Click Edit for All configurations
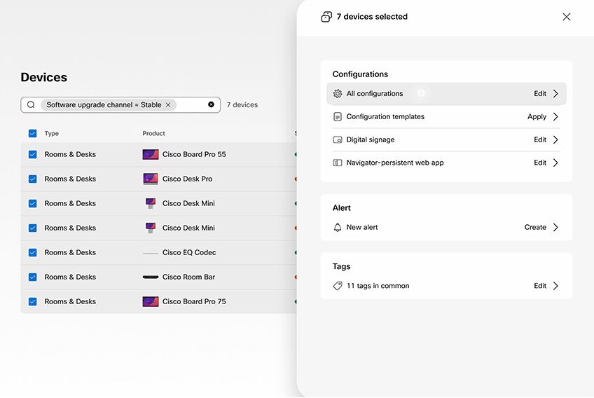The width and height of the screenshot is (594, 398). pyautogui.click(x=540, y=94)
